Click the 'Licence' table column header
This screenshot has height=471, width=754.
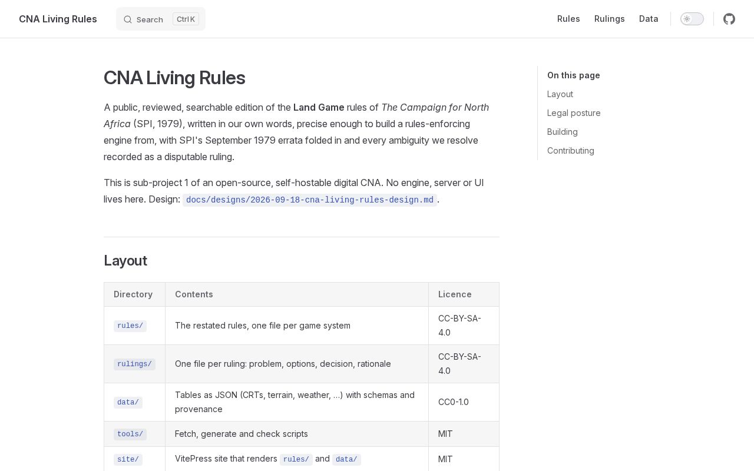[x=464, y=294]
